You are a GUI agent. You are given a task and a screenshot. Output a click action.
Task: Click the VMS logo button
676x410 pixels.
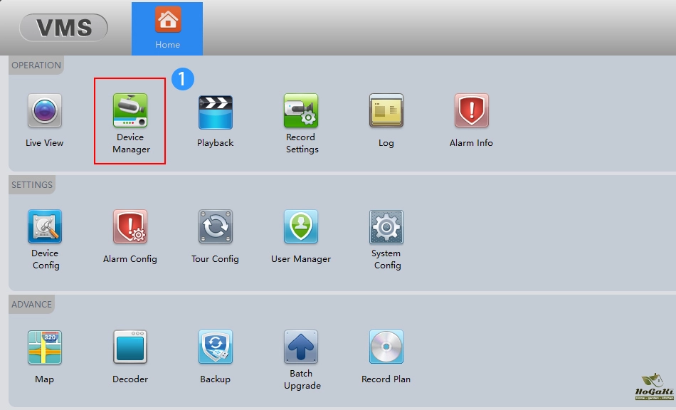[64, 28]
